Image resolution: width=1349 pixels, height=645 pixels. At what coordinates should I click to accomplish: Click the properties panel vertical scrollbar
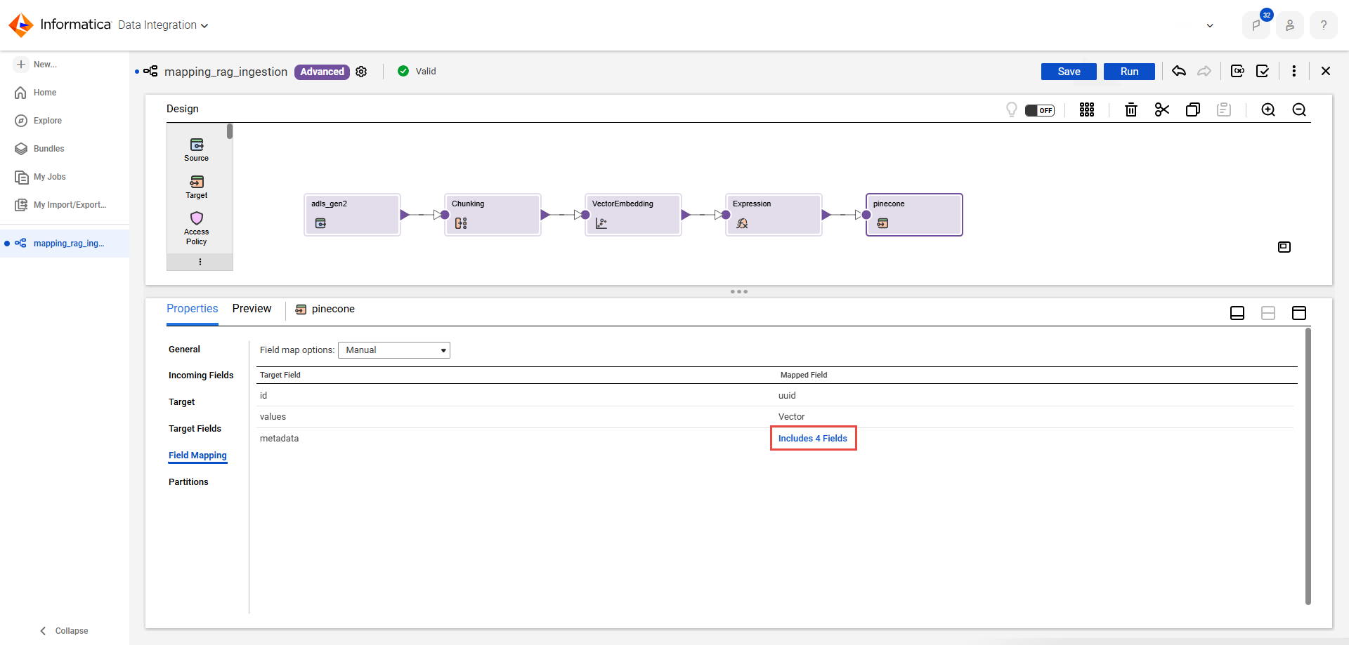coord(1308,466)
